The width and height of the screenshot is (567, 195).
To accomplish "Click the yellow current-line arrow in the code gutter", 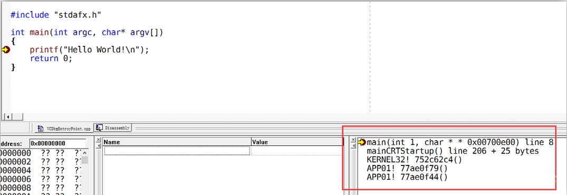I will [x=6, y=50].
